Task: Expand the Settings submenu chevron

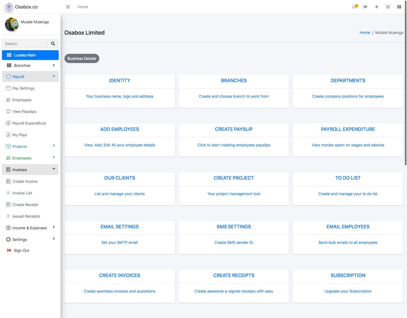Action: (54, 239)
